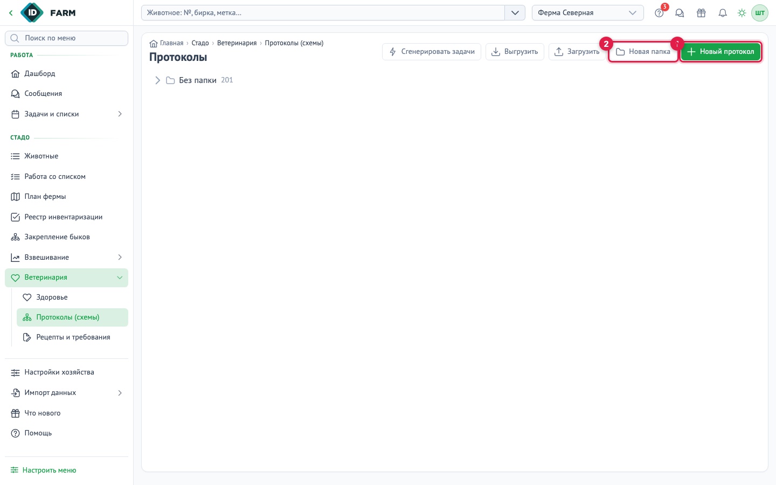Image resolution: width=776 pixels, height=485 pixels.
Task: Expand the Взвешивание submenu
Action: 120,258
